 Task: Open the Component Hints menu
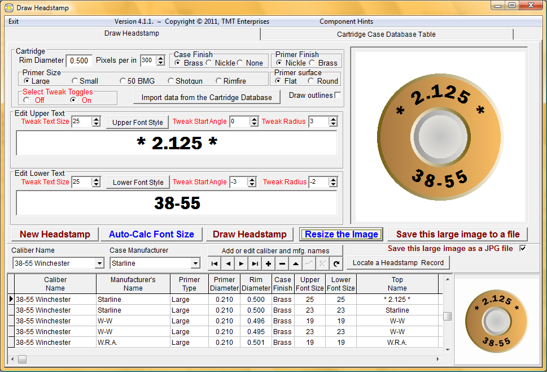346,21
